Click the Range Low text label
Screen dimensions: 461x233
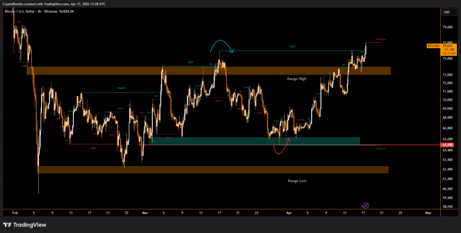pyautogui.click(x=297, y=180)
